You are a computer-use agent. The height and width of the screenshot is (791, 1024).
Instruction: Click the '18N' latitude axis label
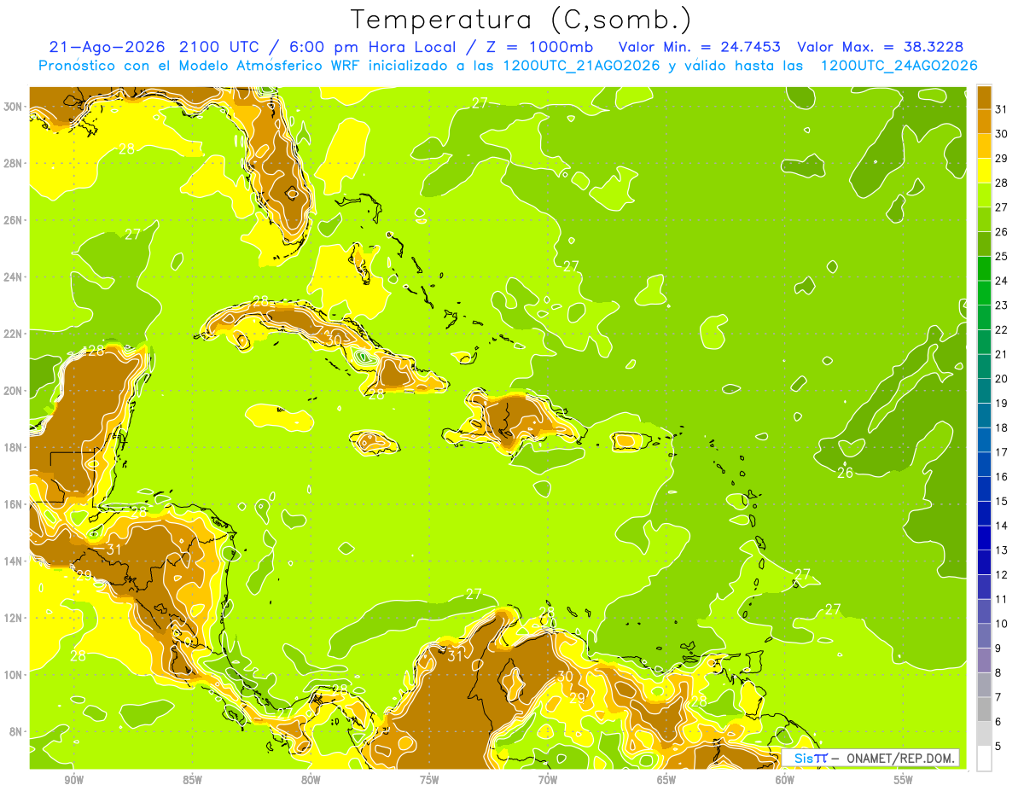coord(14,447)
